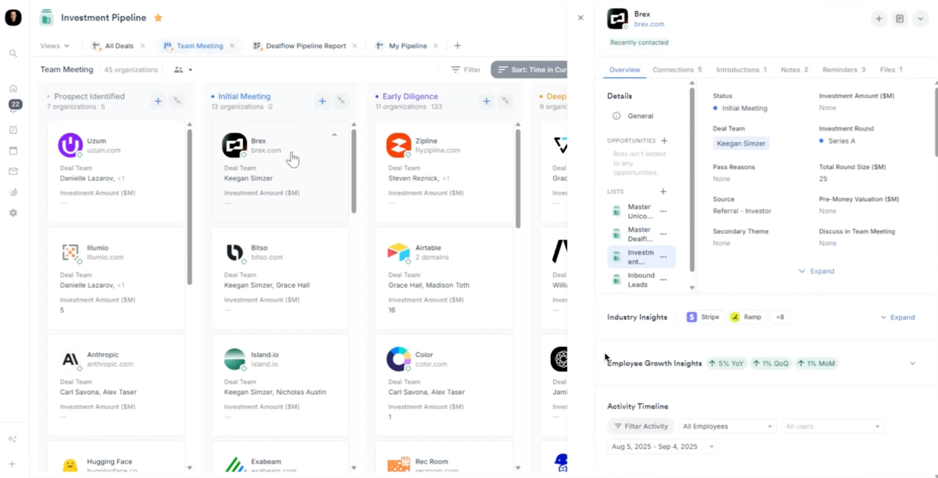938x478 pixels.
Task: Open the people sharing dropdown
Action: (x=183, y=70)
